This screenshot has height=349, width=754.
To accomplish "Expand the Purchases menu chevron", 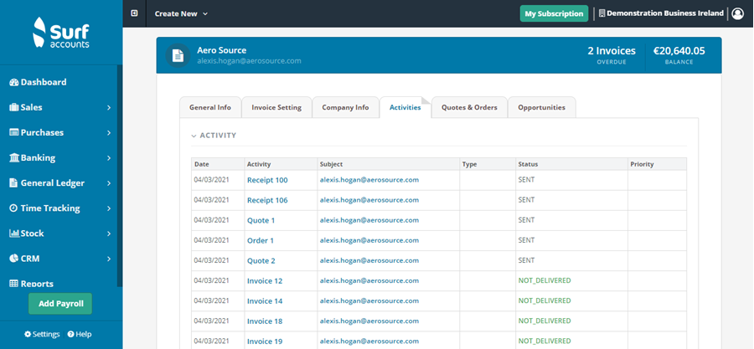I will pos(109,132).
